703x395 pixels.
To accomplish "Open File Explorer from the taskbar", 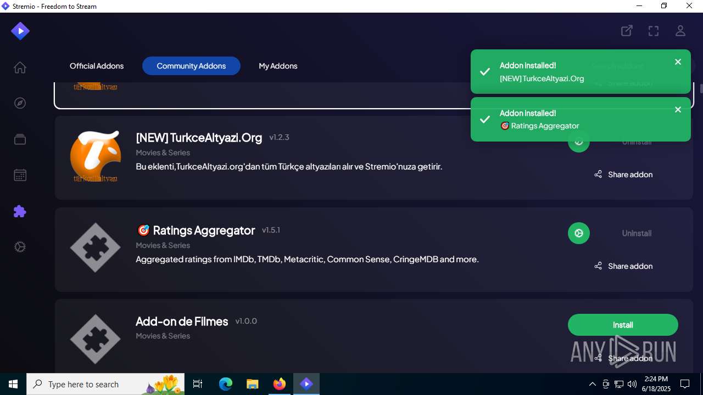I will (253, 384).
